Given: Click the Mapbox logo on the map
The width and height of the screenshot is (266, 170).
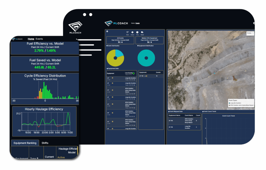Looking at the screenshot, I should 172,108.
